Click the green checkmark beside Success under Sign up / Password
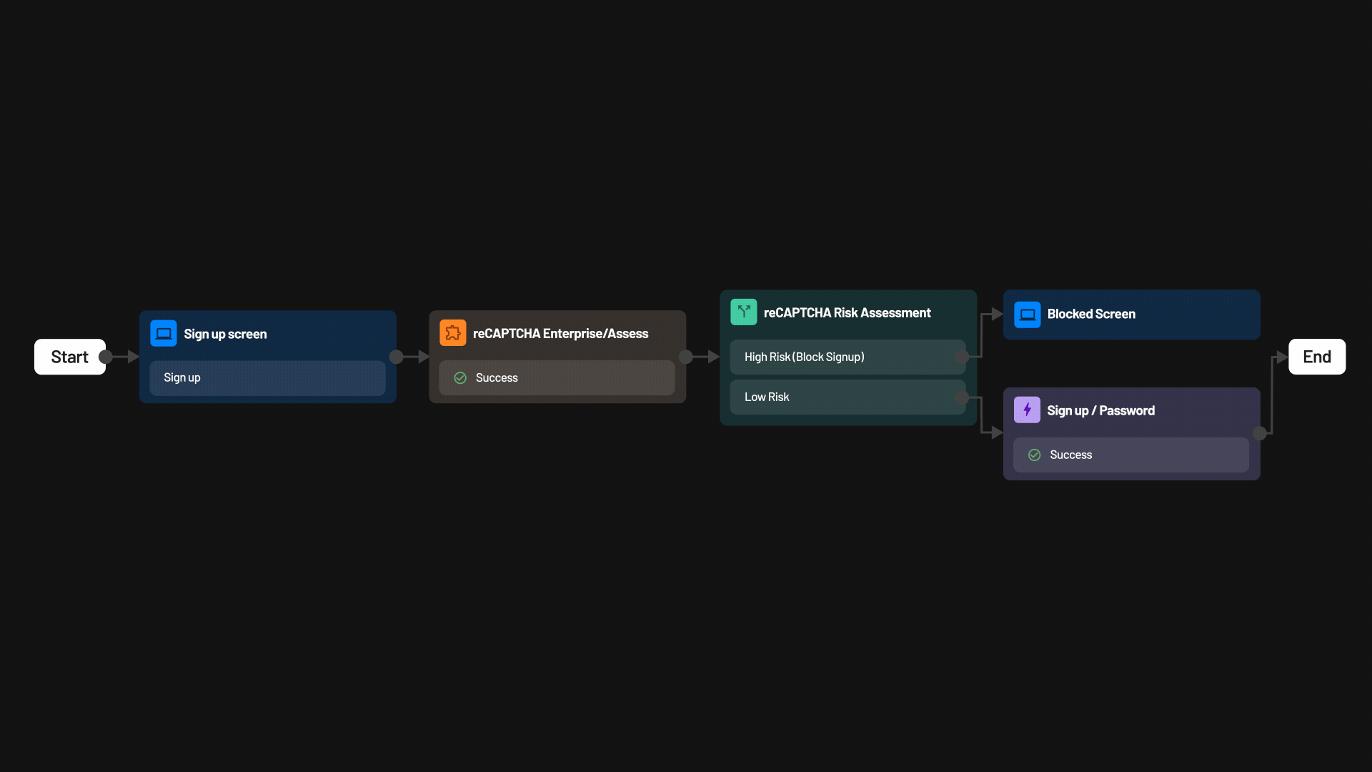Screen dimensions: 1372x772 click(1034, 455)
